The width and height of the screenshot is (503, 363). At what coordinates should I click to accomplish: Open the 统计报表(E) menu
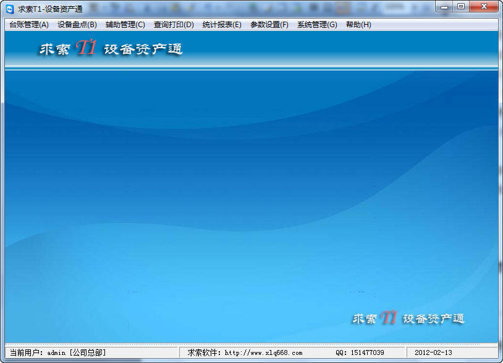[222, 25]
